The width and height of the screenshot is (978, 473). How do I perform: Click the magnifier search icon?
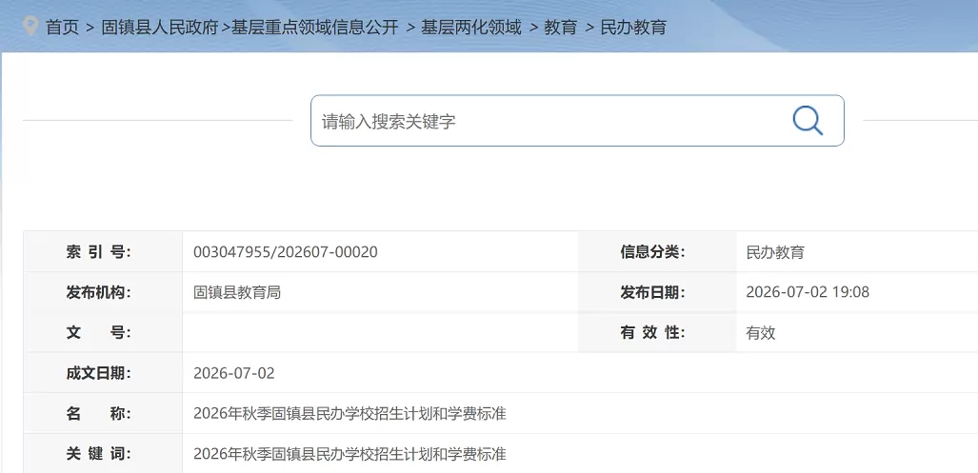pos(808,120)
